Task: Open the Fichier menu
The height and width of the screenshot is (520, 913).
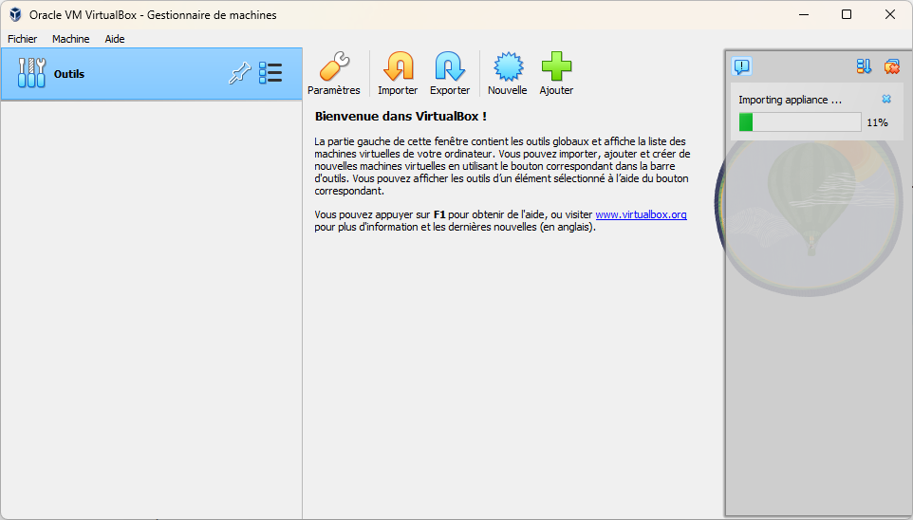Action: pos(23,39)
